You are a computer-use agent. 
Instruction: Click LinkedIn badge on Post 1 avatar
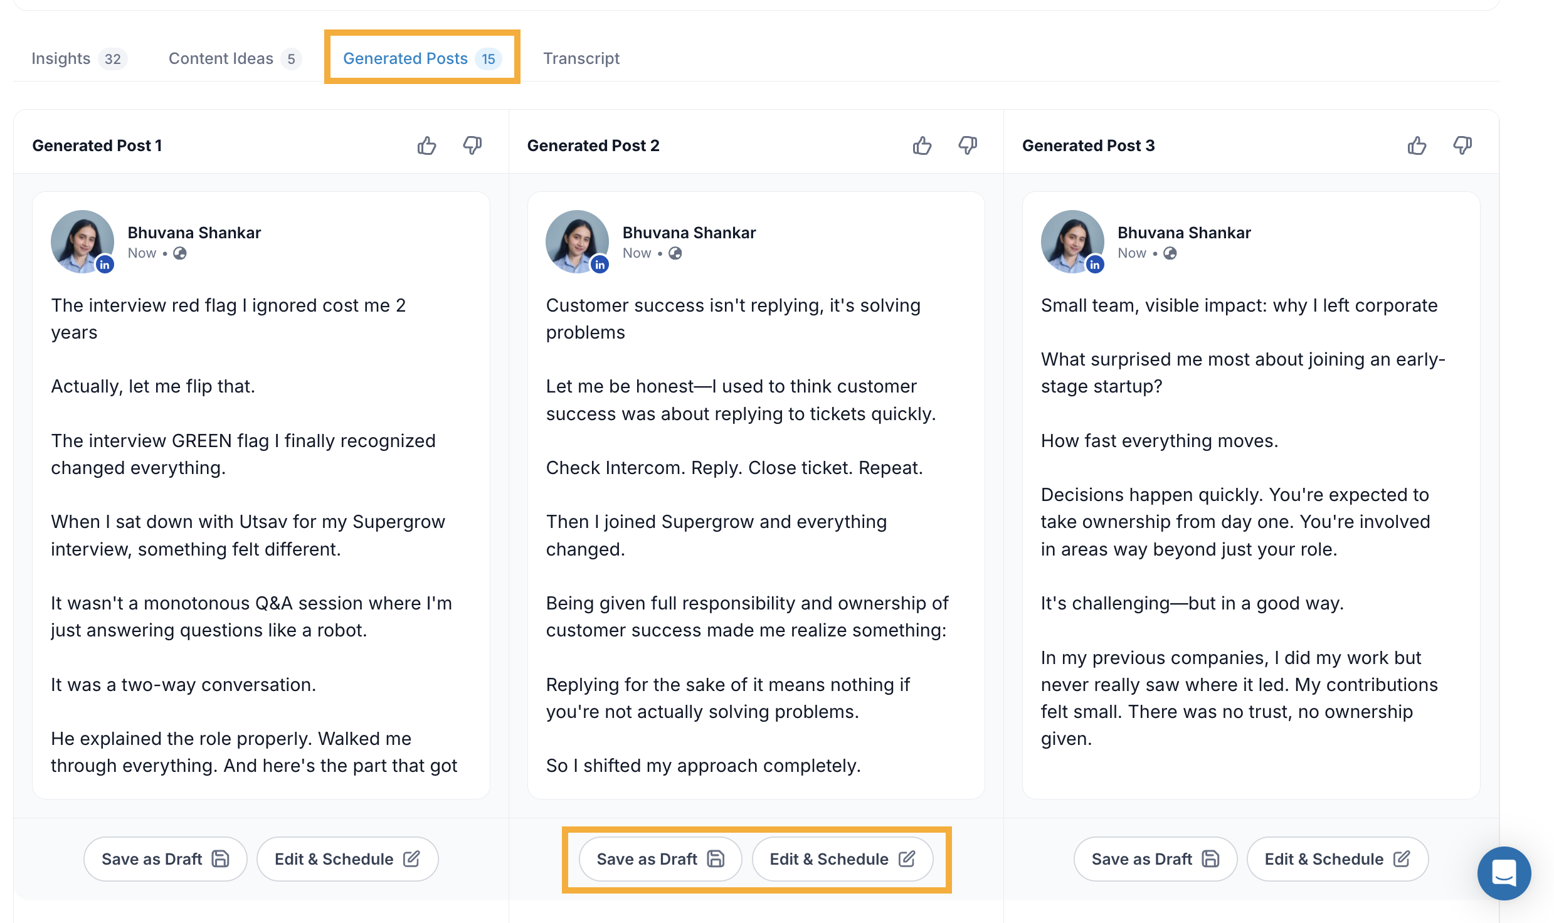(x=105, y=265)
